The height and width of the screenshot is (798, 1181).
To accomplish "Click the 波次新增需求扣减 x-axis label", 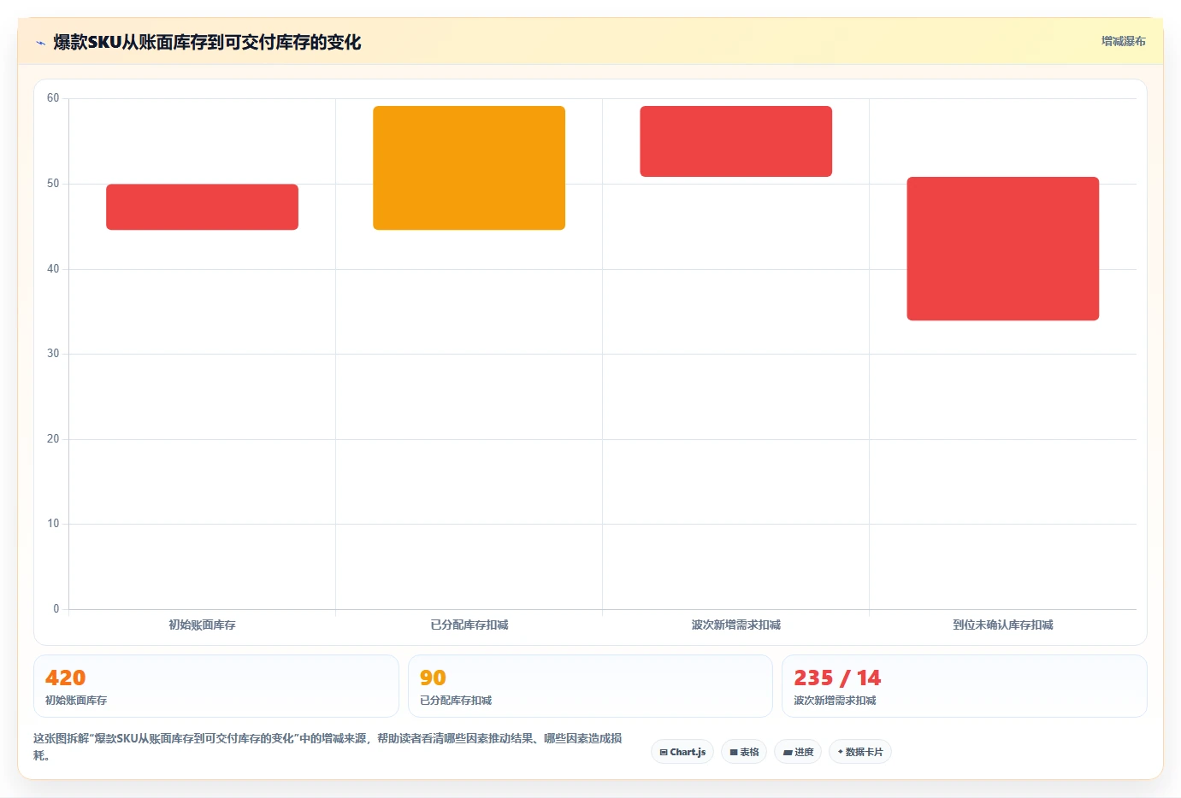I will click(x=735, y=625).
